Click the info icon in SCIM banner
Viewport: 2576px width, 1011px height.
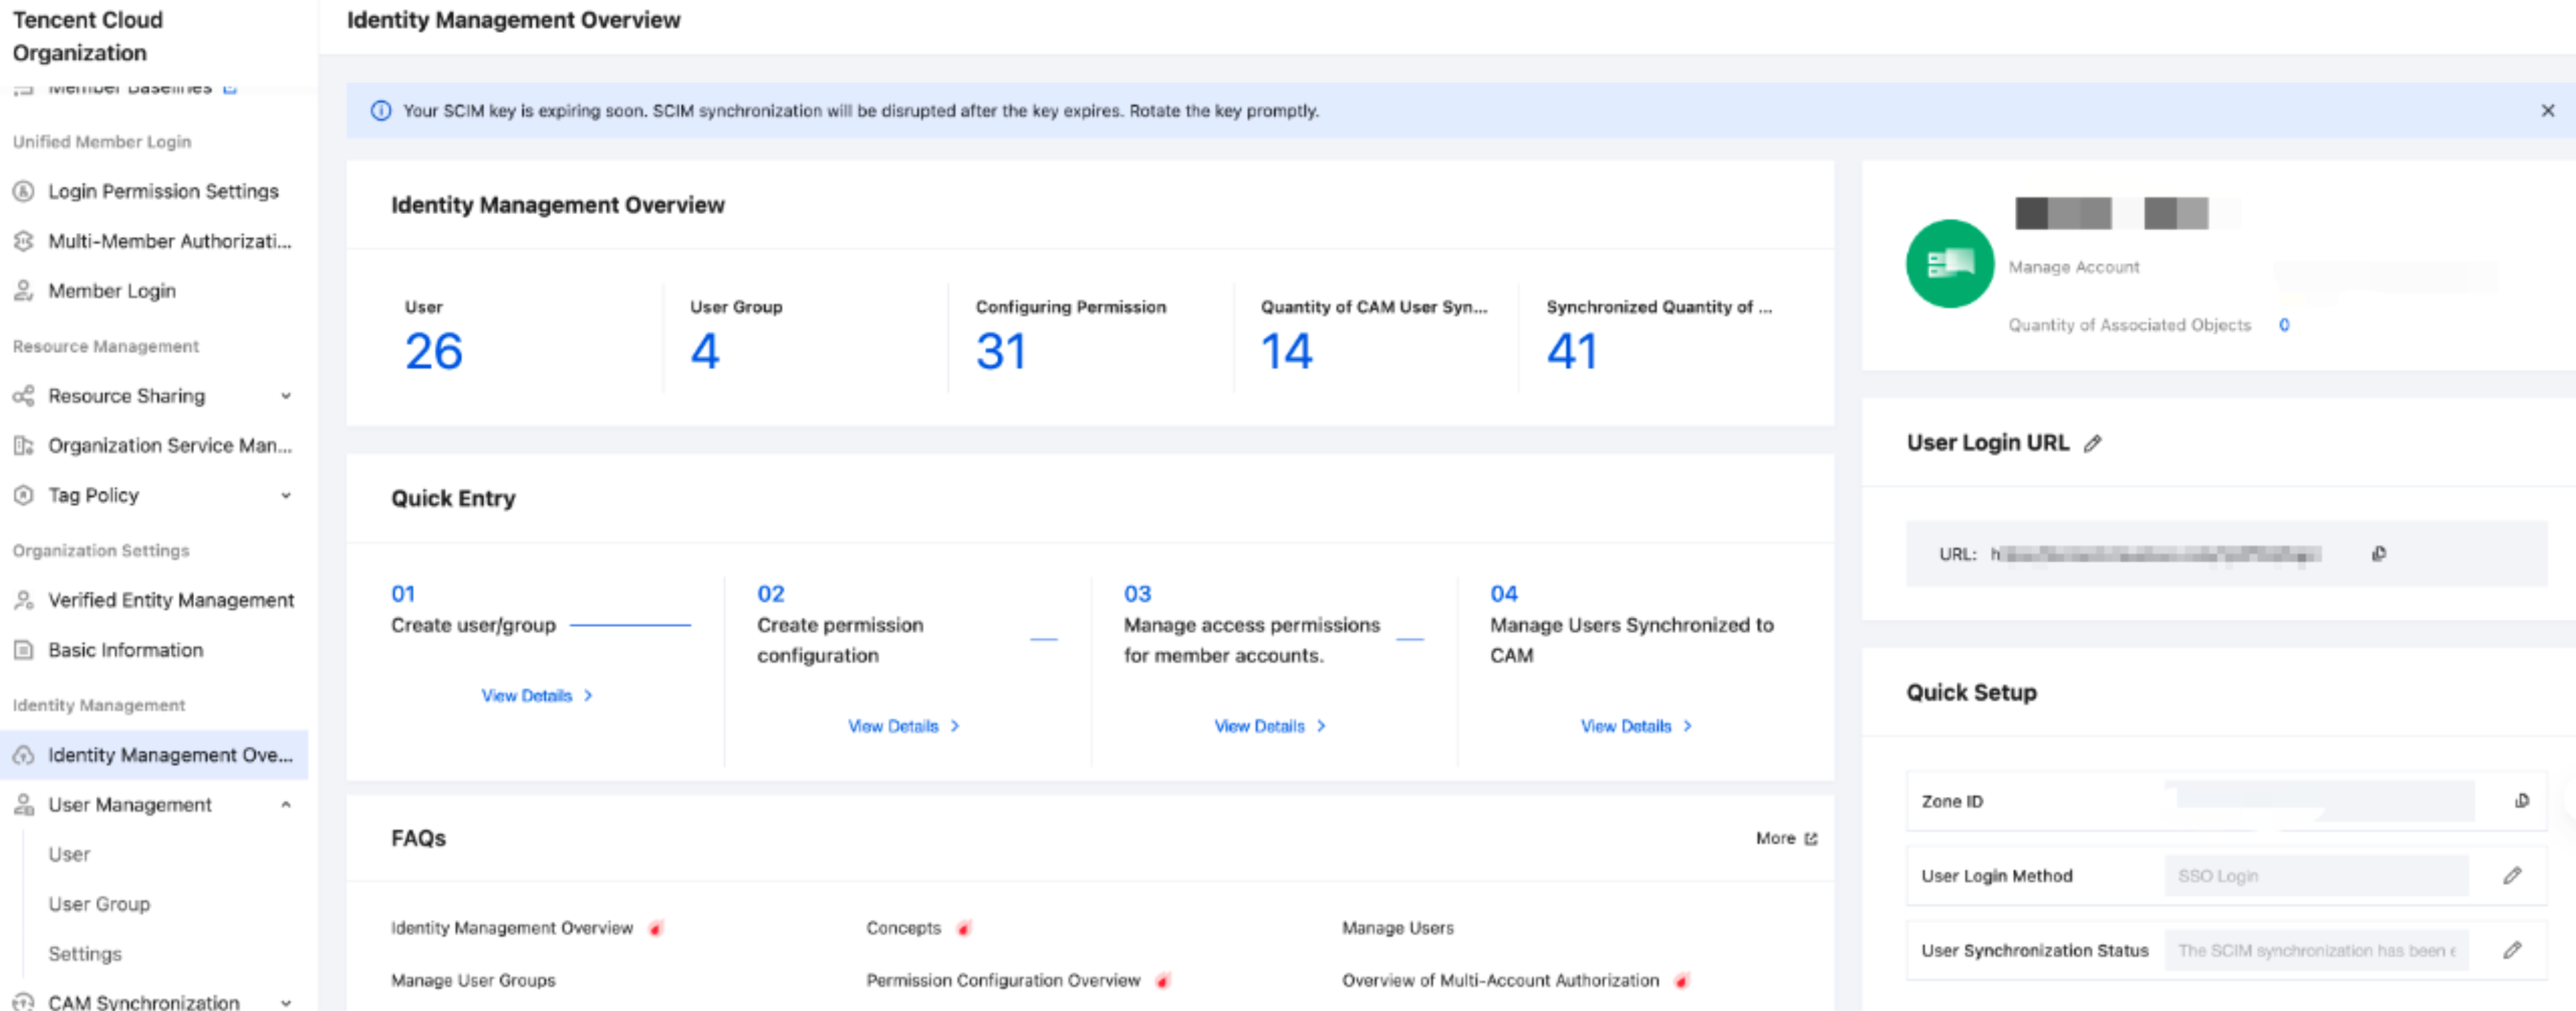[x=381, y=111]
